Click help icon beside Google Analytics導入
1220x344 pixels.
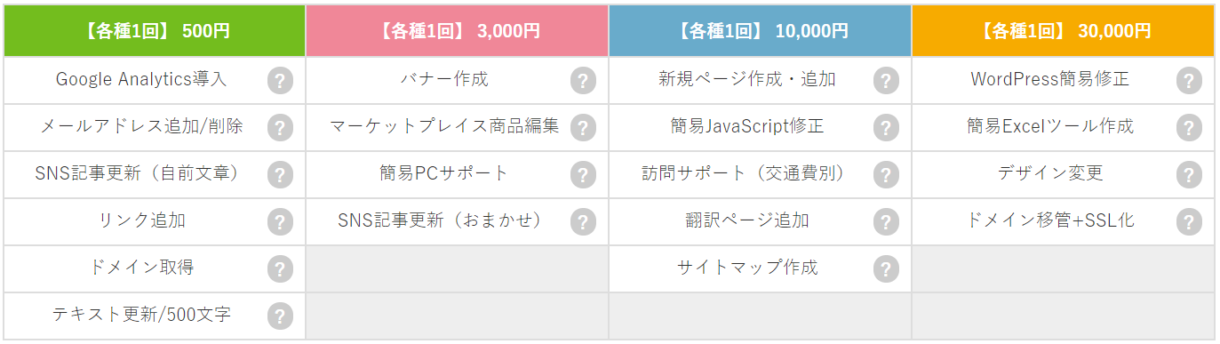280,81
